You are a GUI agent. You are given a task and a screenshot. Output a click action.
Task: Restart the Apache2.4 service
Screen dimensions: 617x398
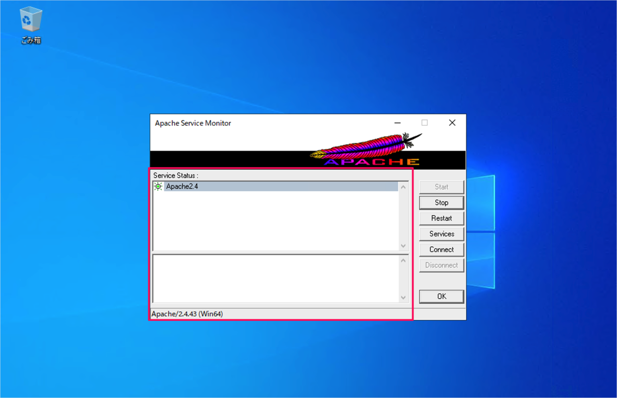[x=441, y=218]
